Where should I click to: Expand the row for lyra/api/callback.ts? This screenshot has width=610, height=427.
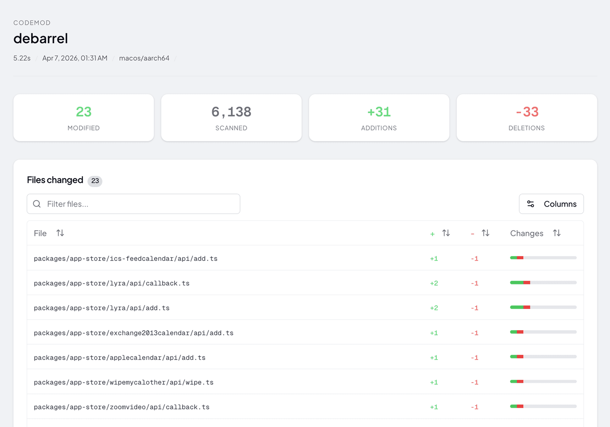(x=112, y=283)
